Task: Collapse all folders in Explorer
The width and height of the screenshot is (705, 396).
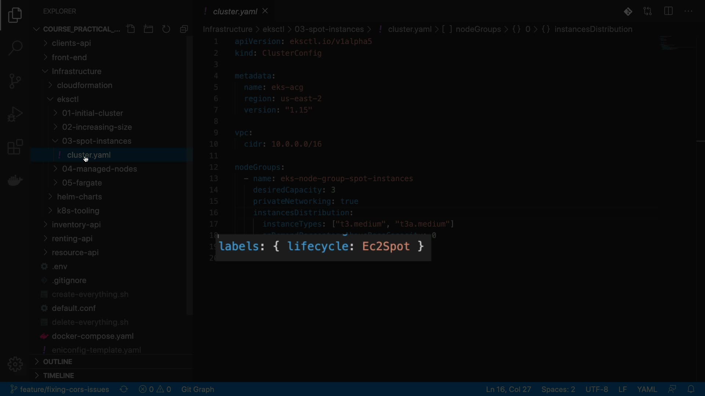Action: tap(184, 29)
